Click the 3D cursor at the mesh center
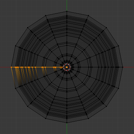This screenshot has height=134, width=134. (x=67, y=67)
